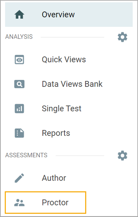Click the Overview home icon
138x217 pixels.
pos(19,14)
